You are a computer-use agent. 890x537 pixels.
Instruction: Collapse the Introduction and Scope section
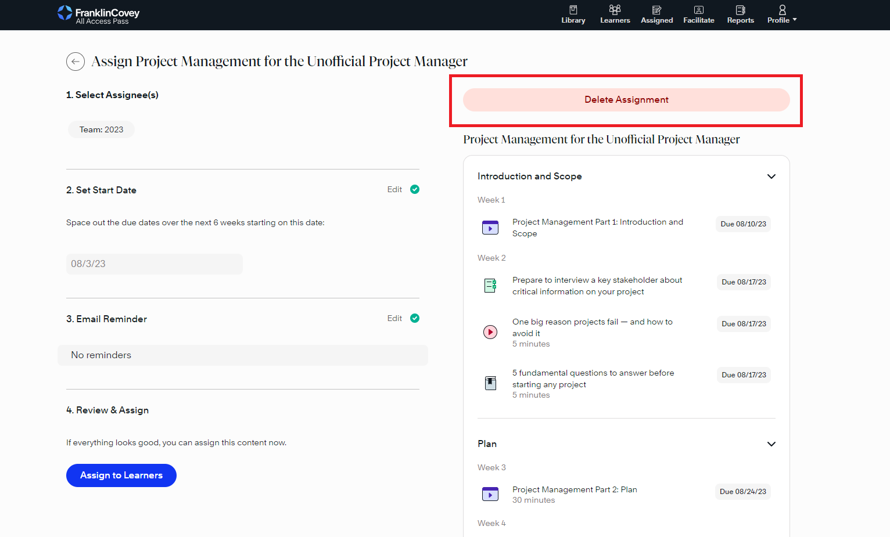771,176
